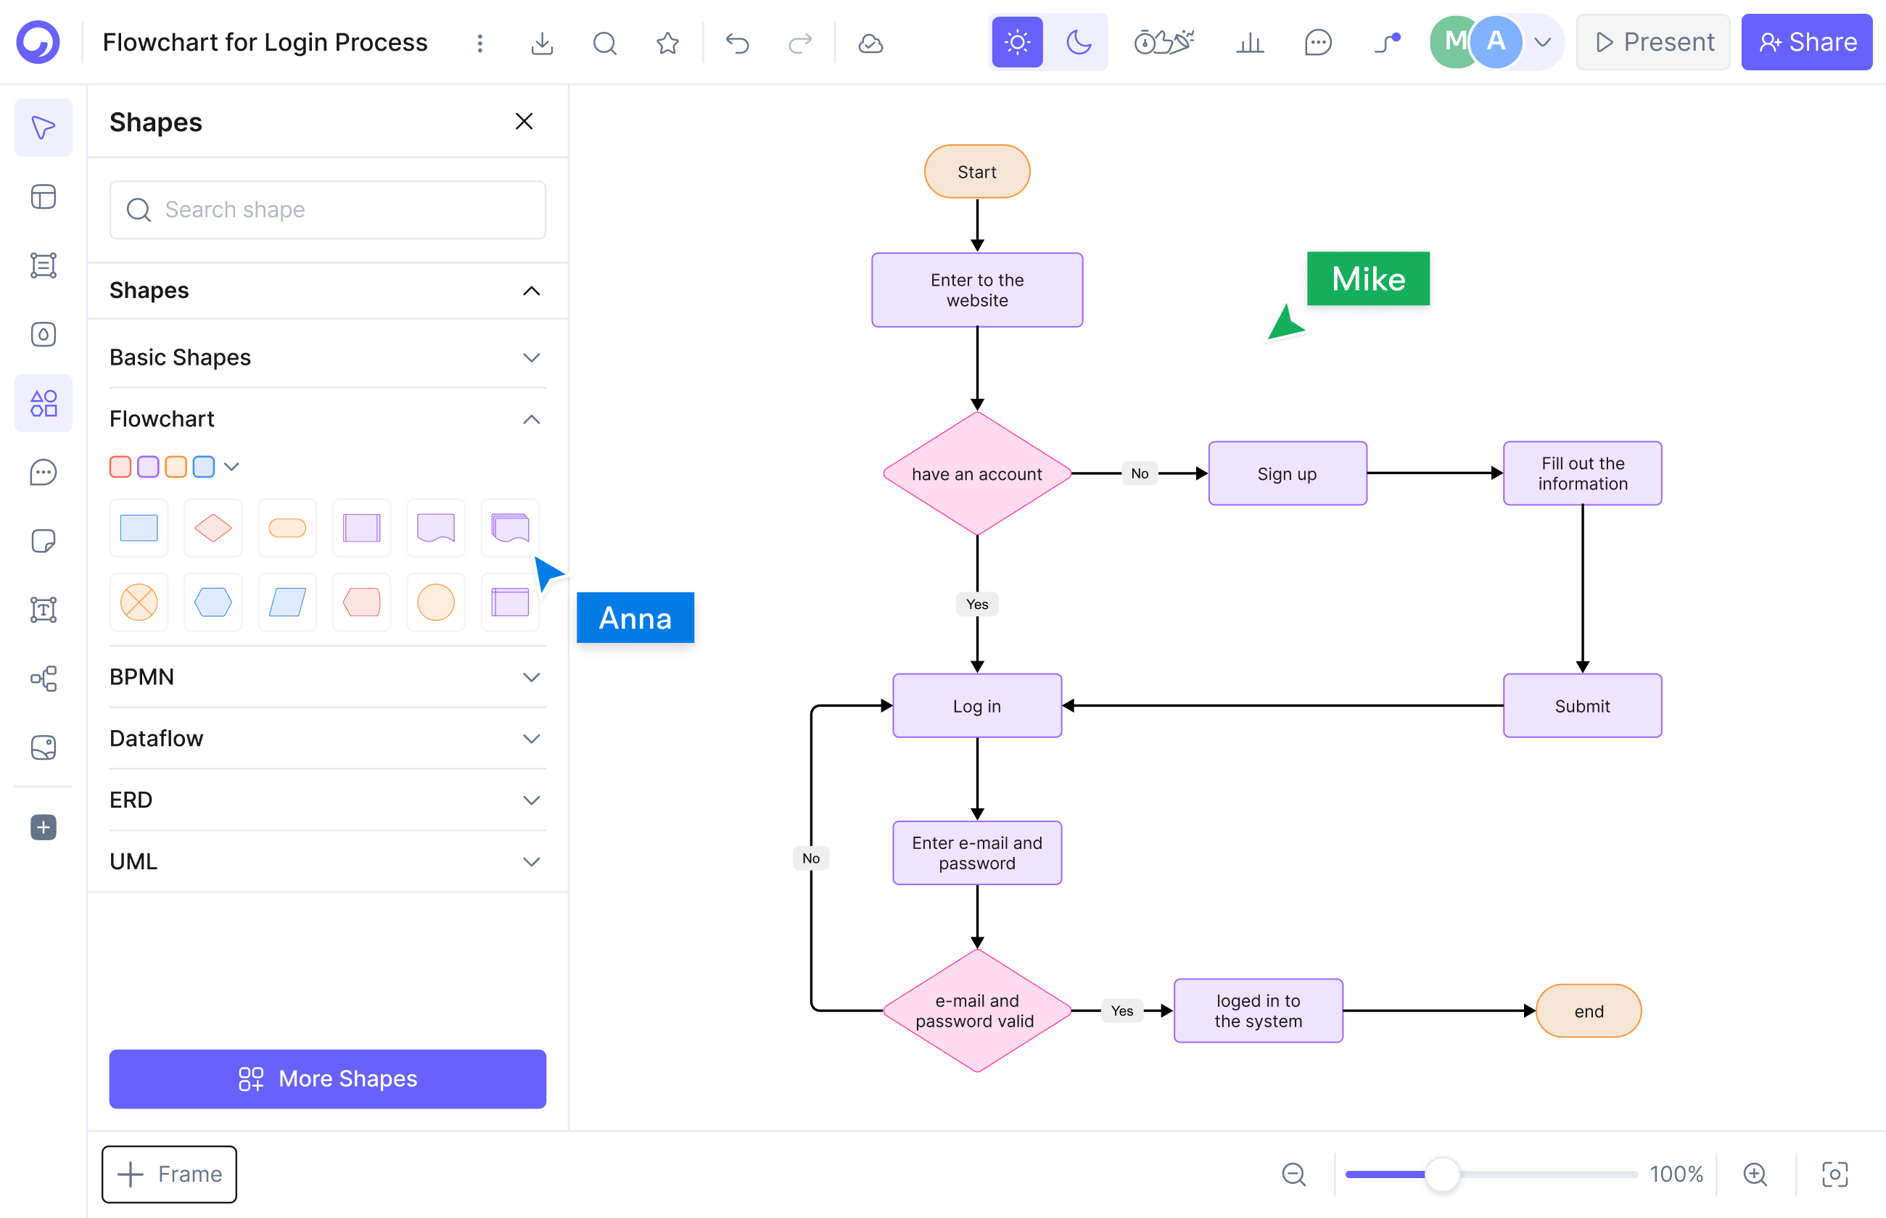Select the frame tool in left sidebar
The width and height of the screenshot is (1886, 1218).
click(x=44, y=265)
